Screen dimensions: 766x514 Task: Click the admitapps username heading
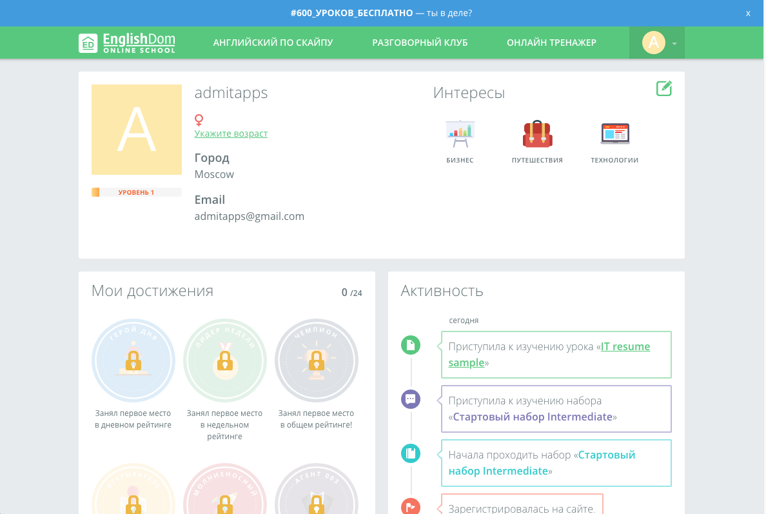point(231,93)
